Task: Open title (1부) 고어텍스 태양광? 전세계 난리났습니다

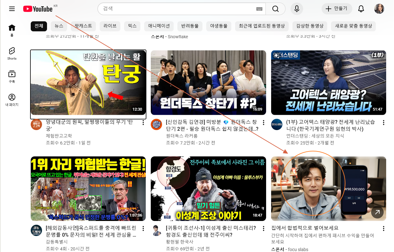Action: coord(330,125)
